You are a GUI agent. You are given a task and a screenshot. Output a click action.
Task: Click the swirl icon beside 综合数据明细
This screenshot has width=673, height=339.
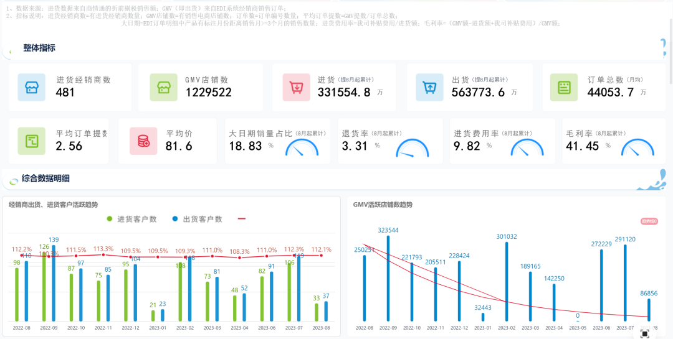point(14,181)
